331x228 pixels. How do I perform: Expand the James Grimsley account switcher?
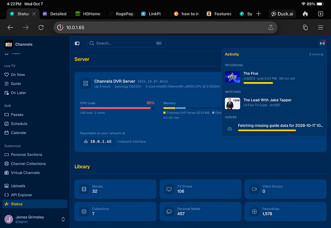coord(63,219)
